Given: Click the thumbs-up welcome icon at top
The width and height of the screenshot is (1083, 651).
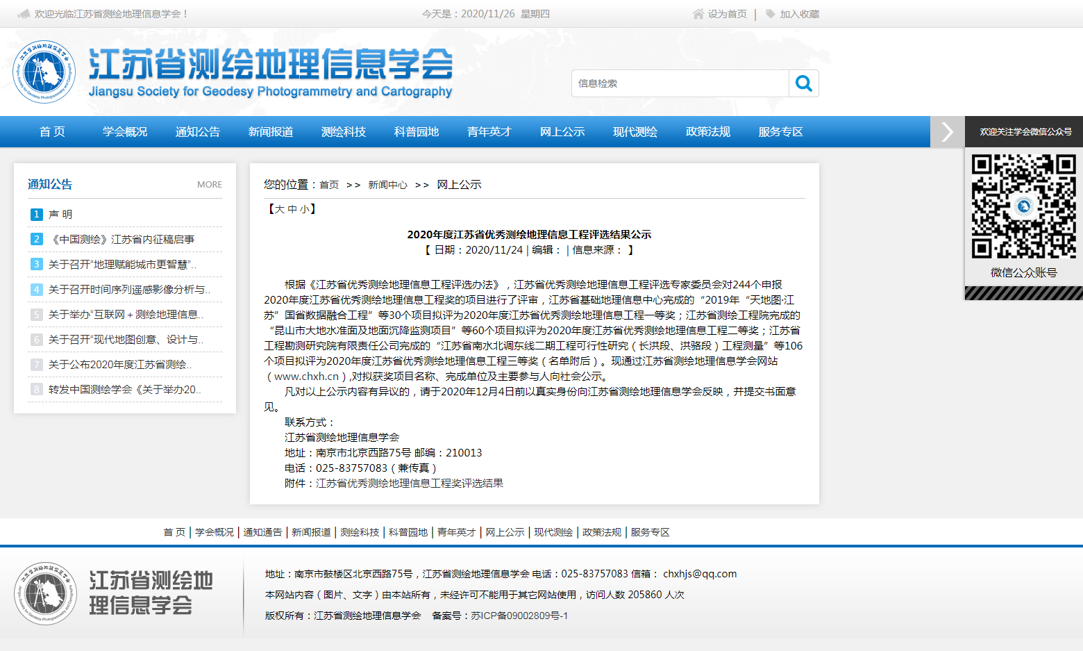Looking at the screenshot, I should pos(24,14).
